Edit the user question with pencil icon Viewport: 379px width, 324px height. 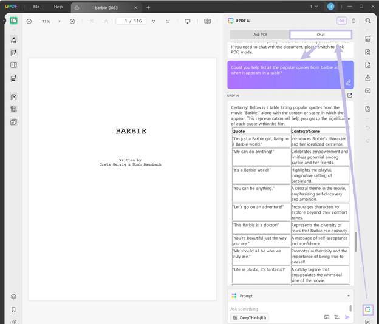click(x=348, y=82)
